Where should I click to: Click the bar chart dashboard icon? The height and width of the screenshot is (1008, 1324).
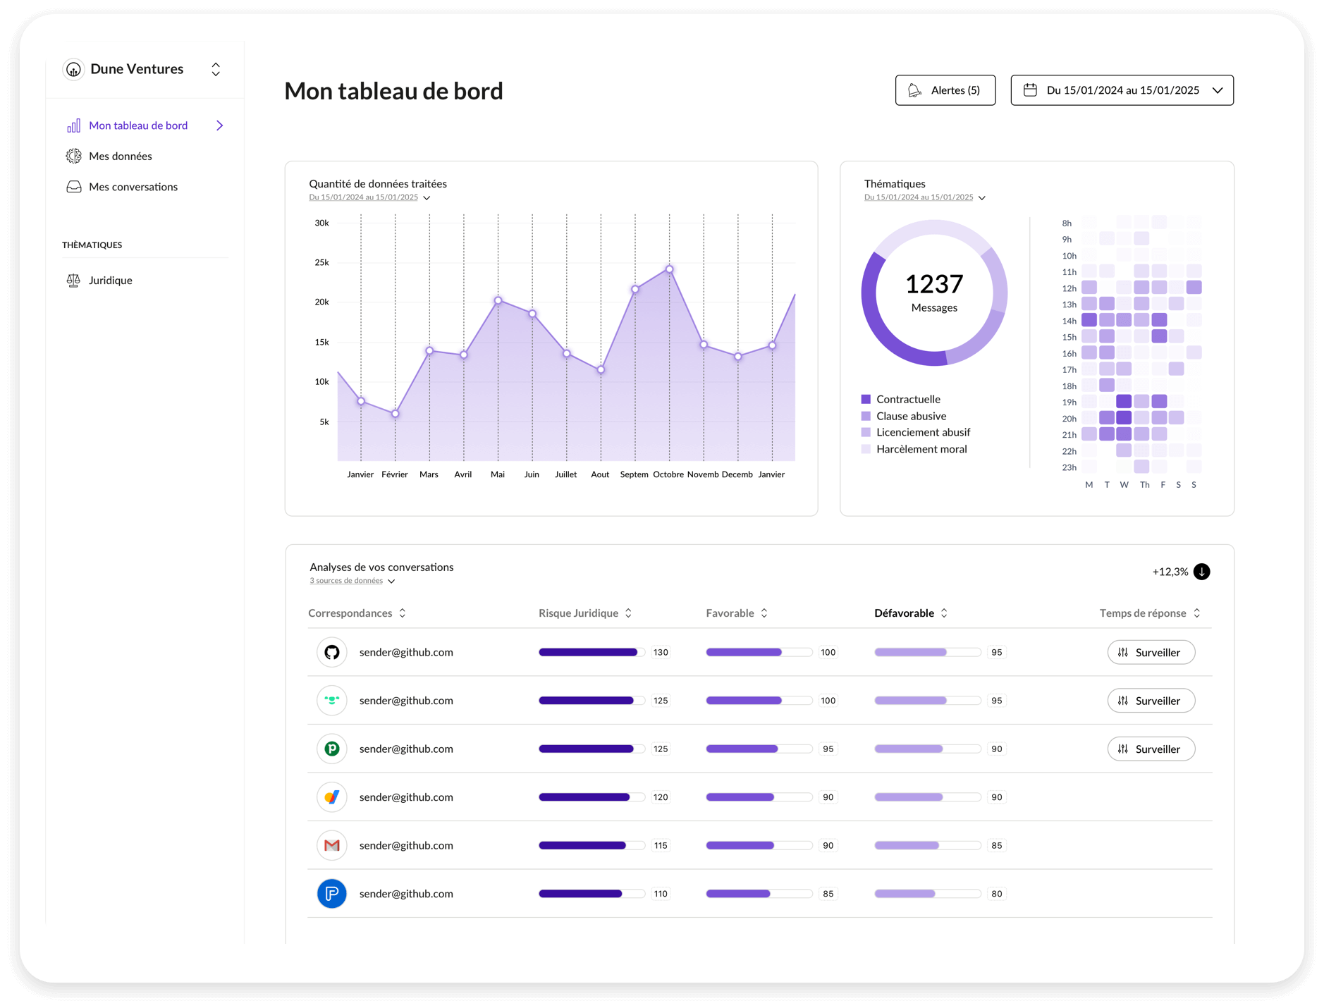tap(73, 125)
